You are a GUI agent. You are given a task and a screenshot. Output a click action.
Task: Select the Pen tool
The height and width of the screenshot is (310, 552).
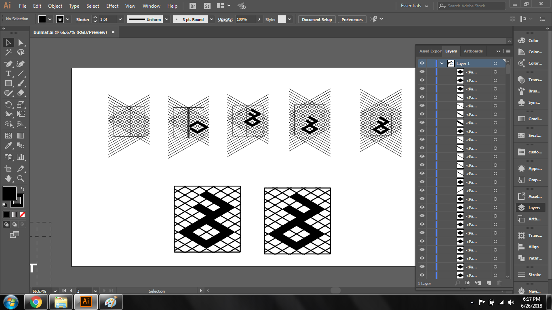click(8, 64)
